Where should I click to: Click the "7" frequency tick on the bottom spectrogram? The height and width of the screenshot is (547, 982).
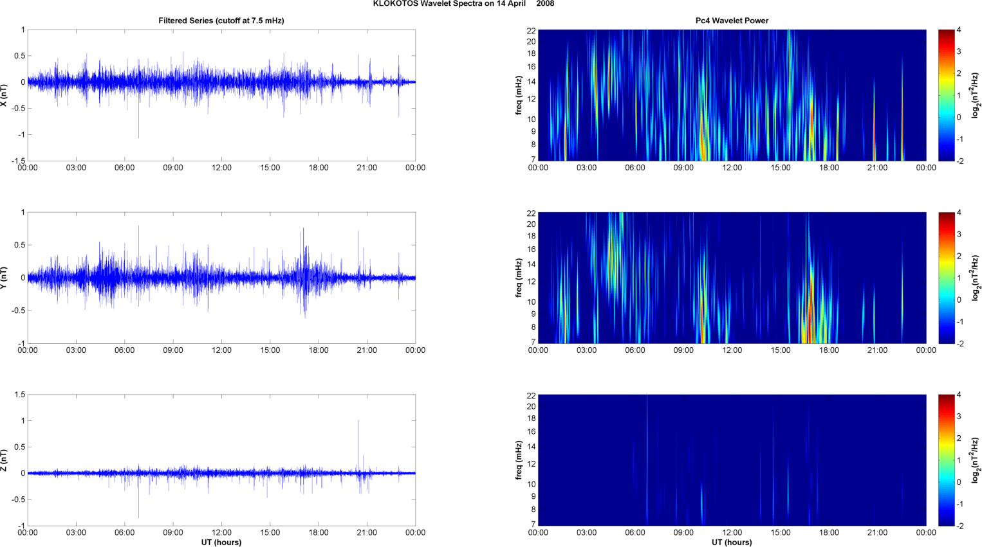point(533,525)
